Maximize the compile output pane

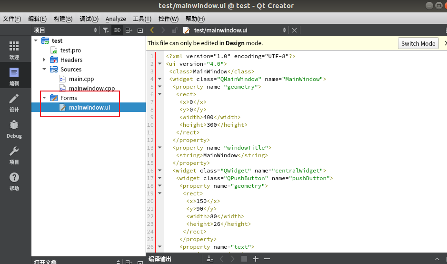437,259
